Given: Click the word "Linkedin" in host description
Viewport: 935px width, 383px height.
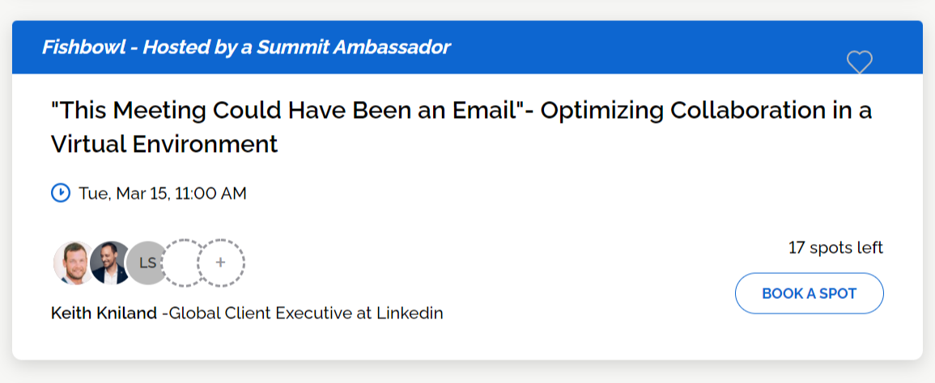Looking at the screenshot, I should click(410, 313).
